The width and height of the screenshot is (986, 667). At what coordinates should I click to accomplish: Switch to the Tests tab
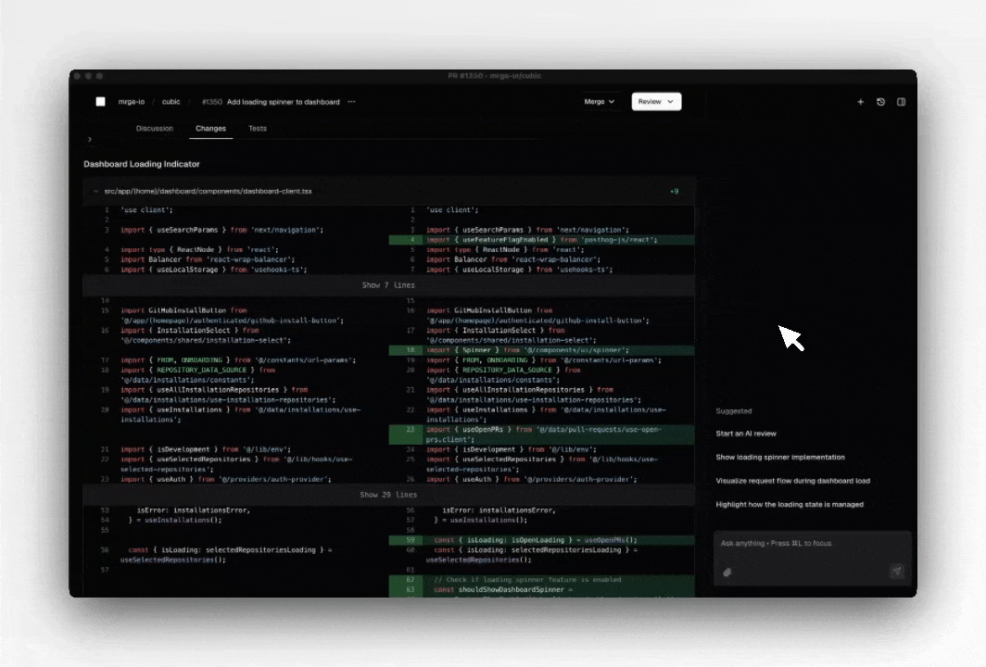pyautogui.click(x=258, y=129)
